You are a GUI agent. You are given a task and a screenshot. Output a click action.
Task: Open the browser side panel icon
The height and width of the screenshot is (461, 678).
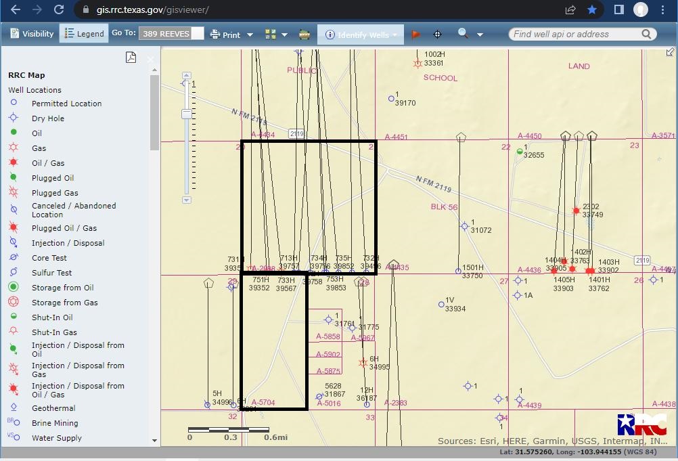point(618,9)
